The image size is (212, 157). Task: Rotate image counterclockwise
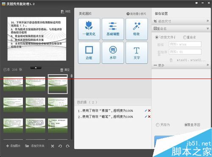(60, 146)
